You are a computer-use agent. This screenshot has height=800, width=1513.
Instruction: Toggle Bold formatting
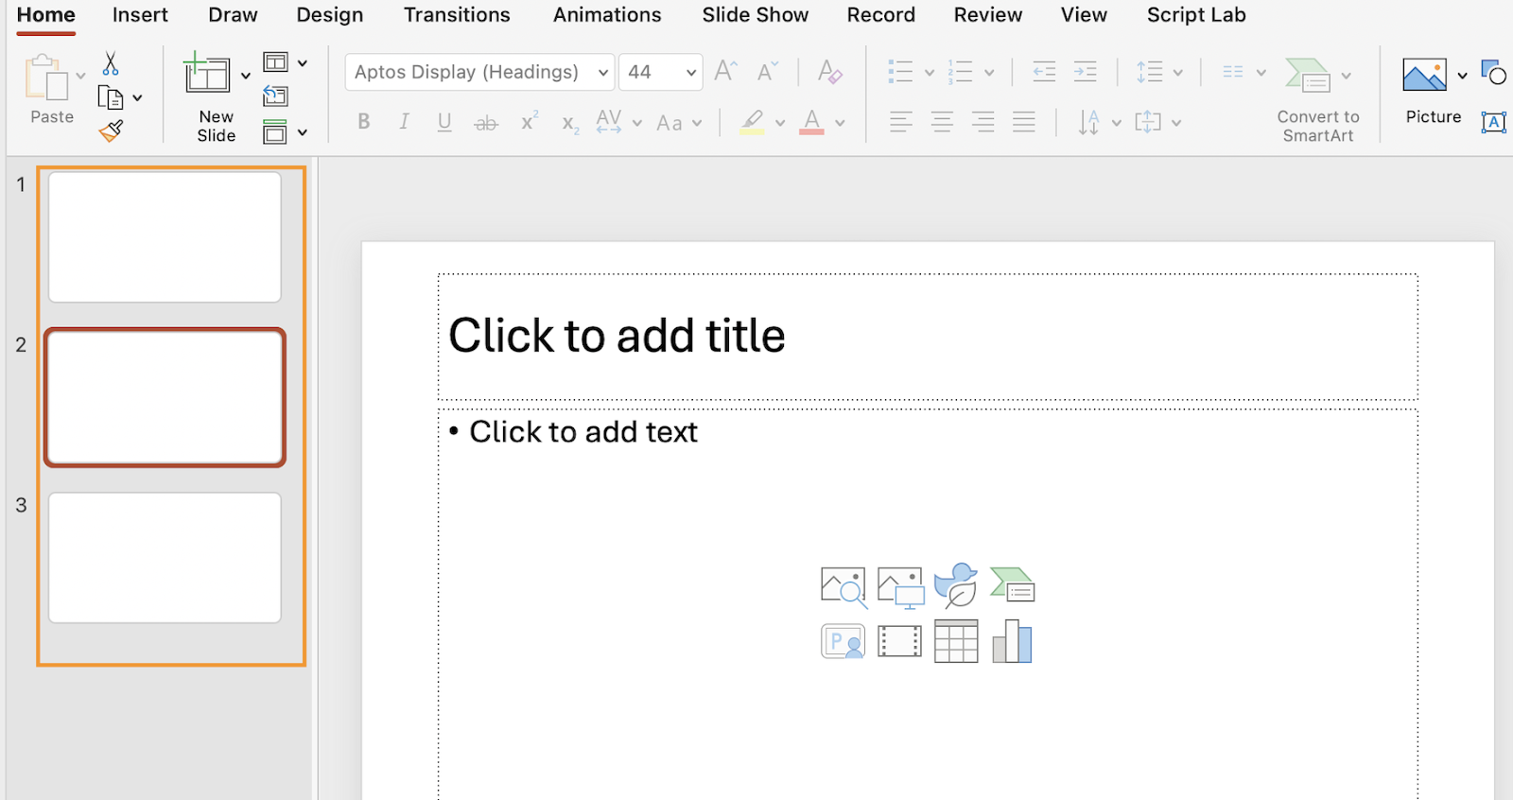tap(363, 122)
